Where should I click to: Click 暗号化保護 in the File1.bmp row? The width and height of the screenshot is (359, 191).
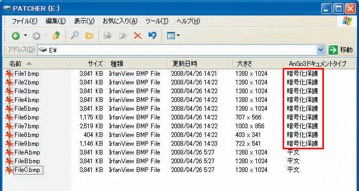point(302,74)
